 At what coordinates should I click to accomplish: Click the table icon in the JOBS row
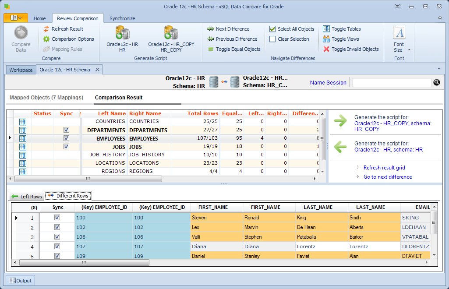click(x=23, y=147)
